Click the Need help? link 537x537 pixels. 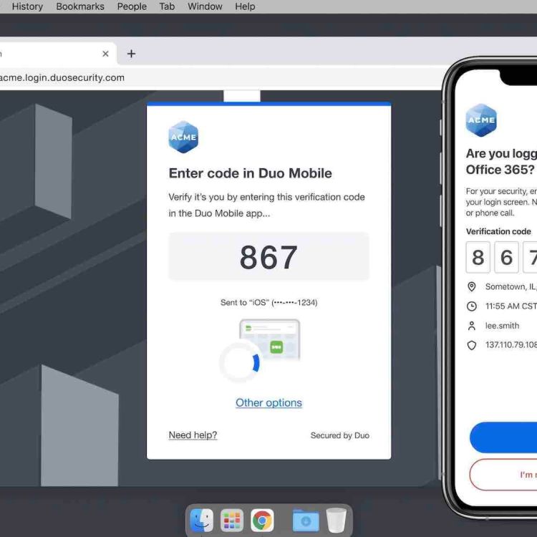(193, 435)
